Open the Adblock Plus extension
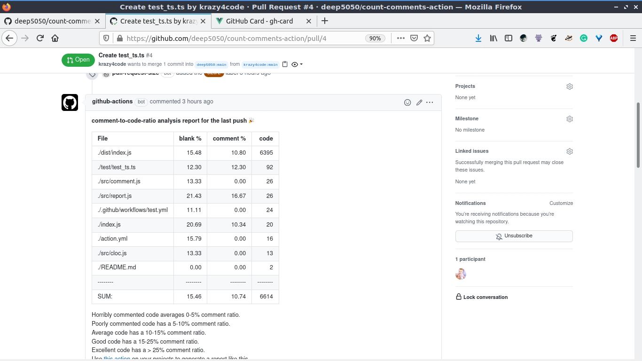 614,39
